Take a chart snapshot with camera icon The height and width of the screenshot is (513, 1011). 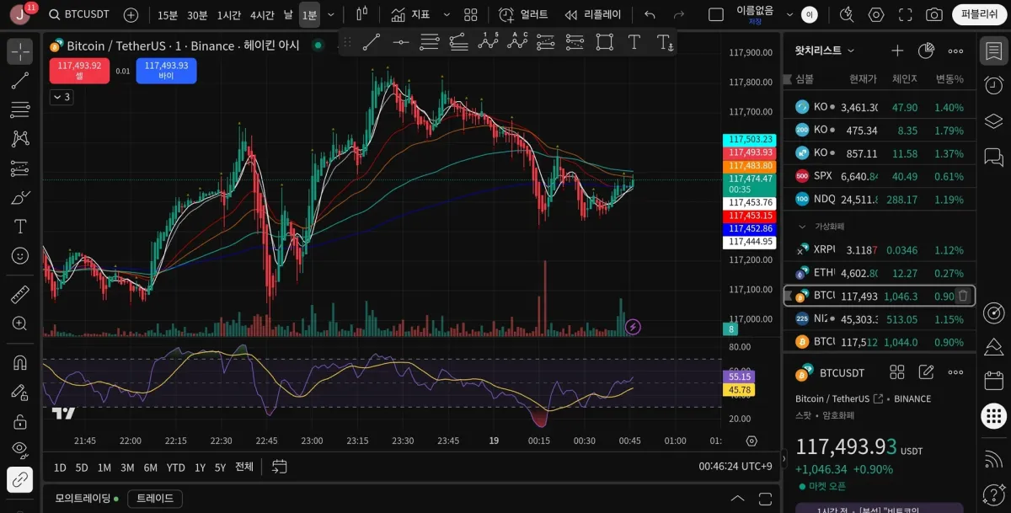click(933, 14)
